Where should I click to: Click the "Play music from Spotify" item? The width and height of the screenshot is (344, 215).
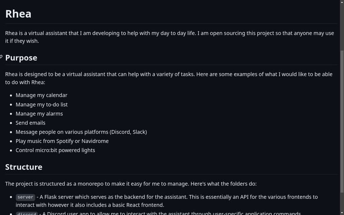[x=62, y=141]
